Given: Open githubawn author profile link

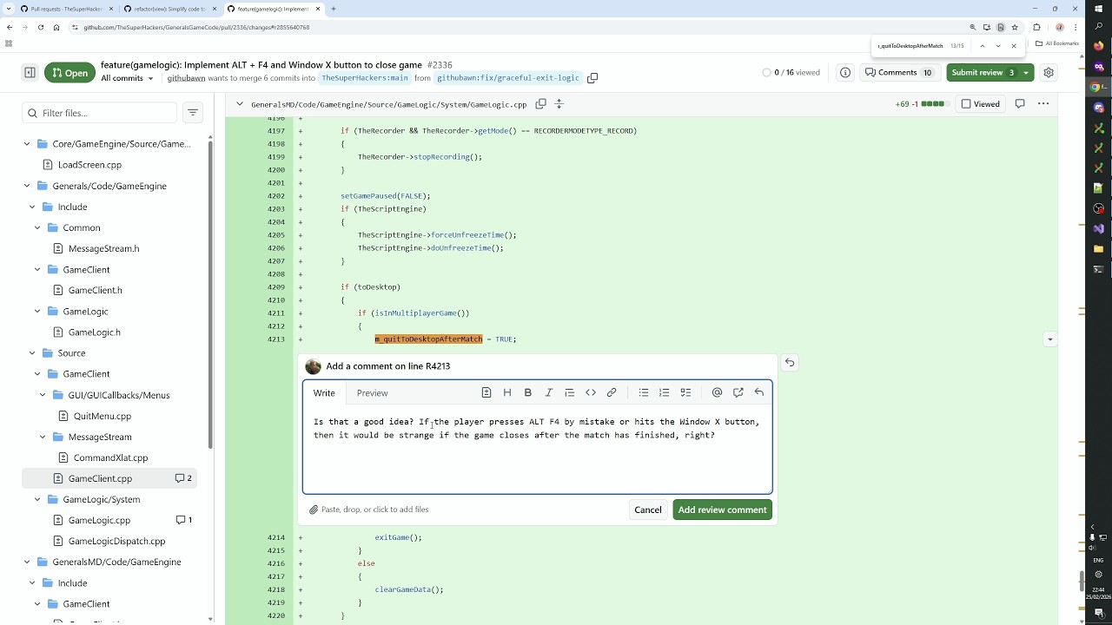Looking at the screenshot, I should click(x=186, y=78).
